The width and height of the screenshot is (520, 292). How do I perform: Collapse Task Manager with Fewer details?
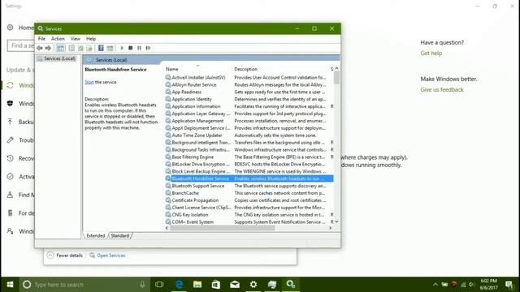[x=65, y=255]
